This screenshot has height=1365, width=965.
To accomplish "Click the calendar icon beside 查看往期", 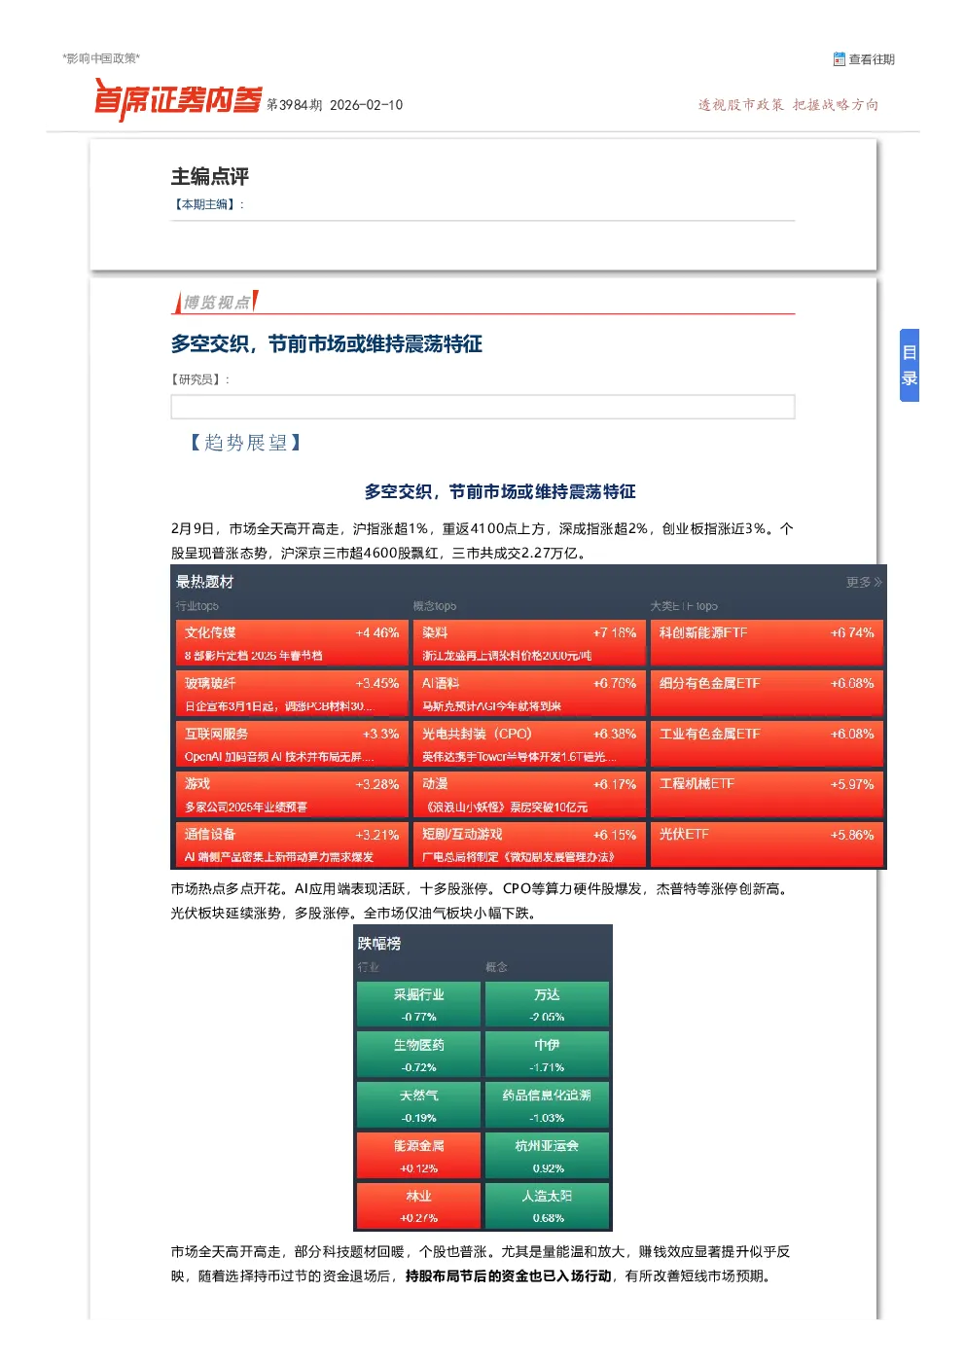I will (840, 59).
